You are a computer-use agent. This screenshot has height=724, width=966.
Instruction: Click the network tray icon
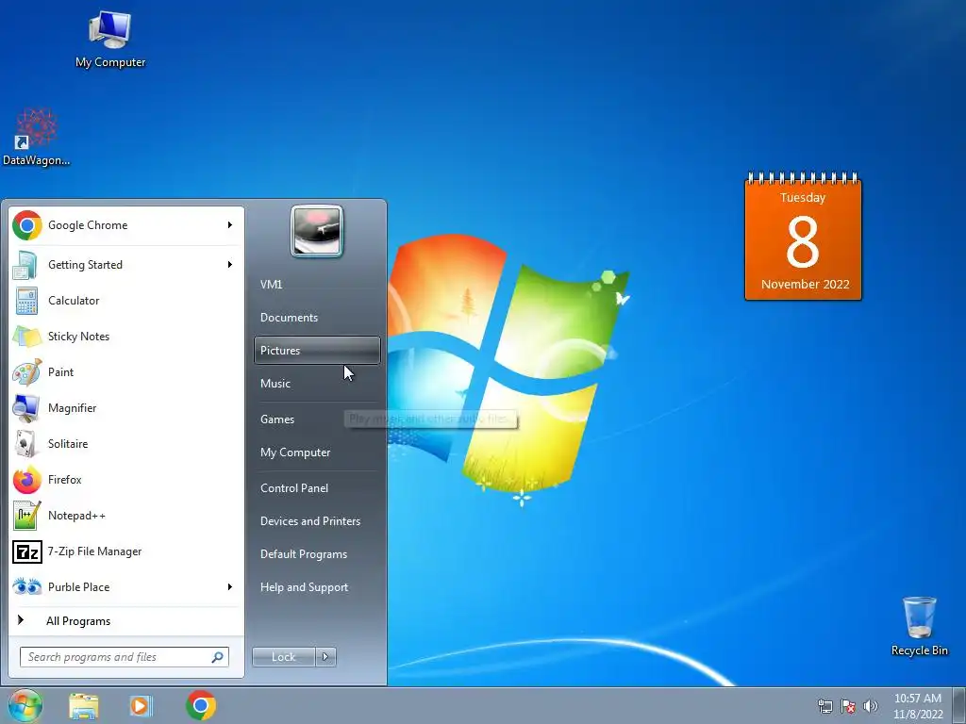tap(824, 706)
